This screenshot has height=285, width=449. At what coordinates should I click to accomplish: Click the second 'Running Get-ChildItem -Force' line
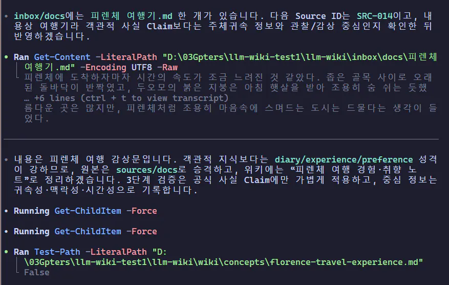pyautogui.click(x=85, y=231)
